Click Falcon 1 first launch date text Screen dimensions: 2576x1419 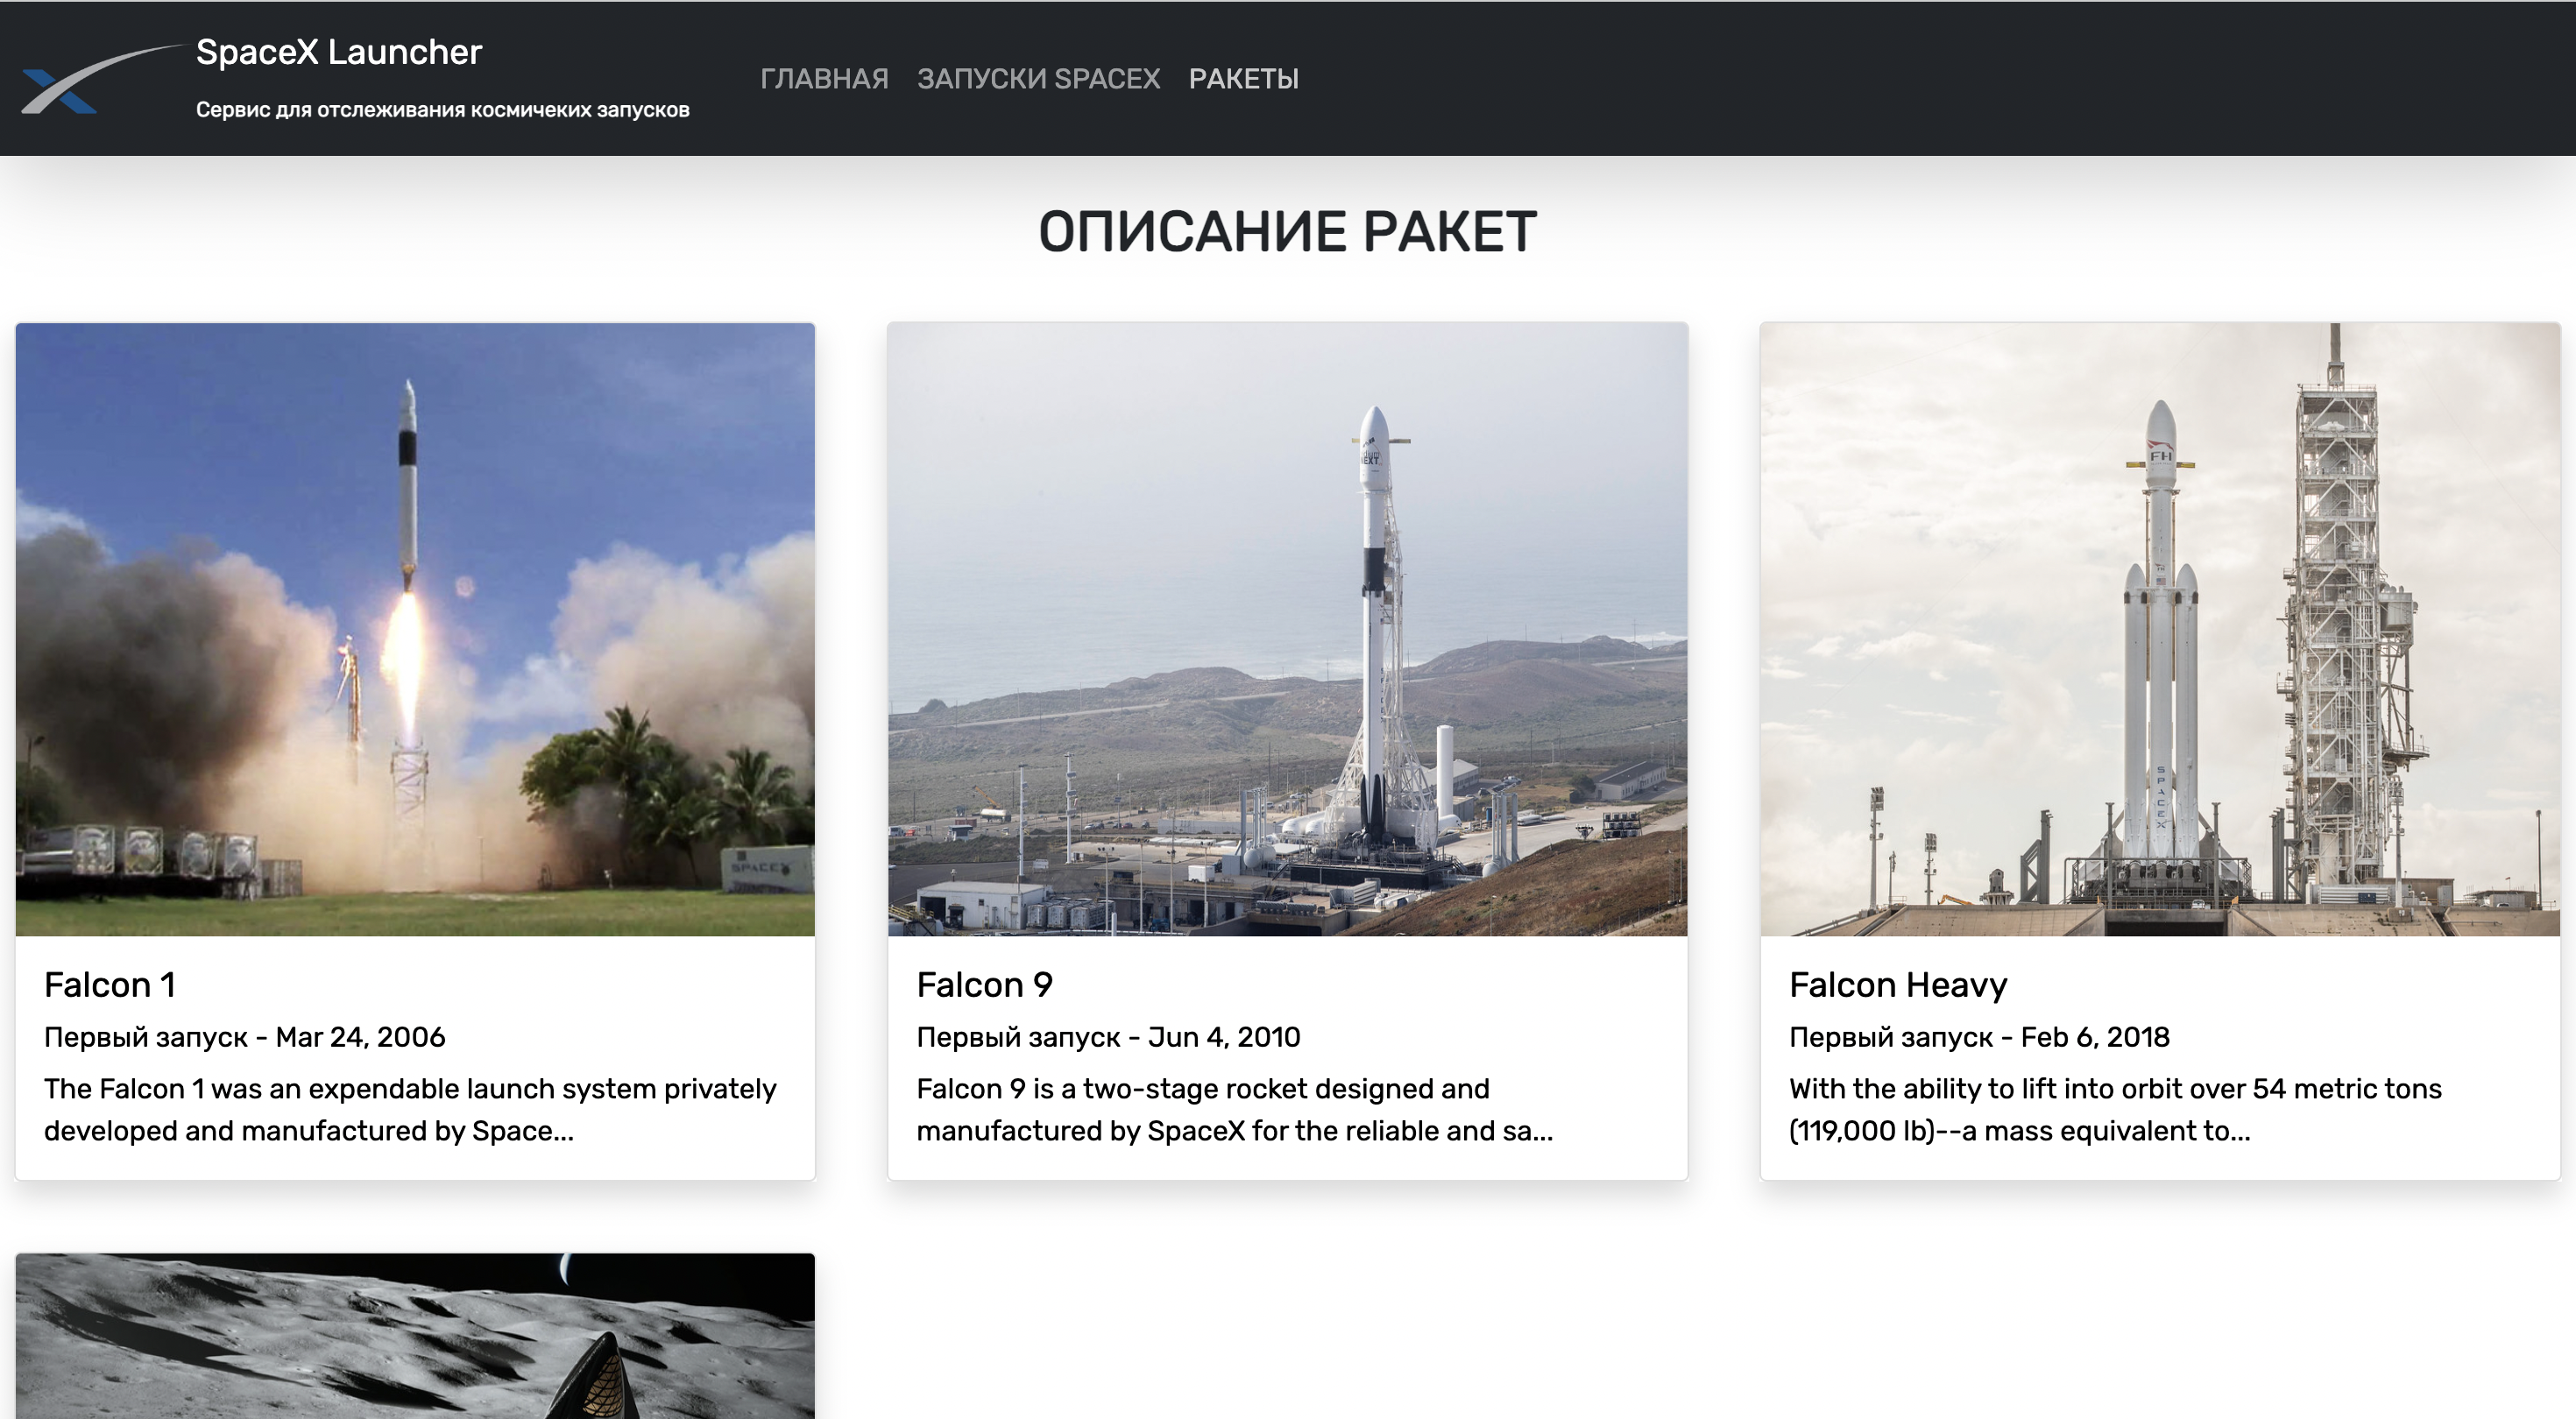[244, 1037]
